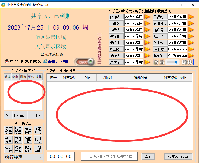Image resolution: width=199 pixels, height=163 pixels.
Task: Click the 点击我选取铃声文件或铃声模式 field
Action: (109, 157)
